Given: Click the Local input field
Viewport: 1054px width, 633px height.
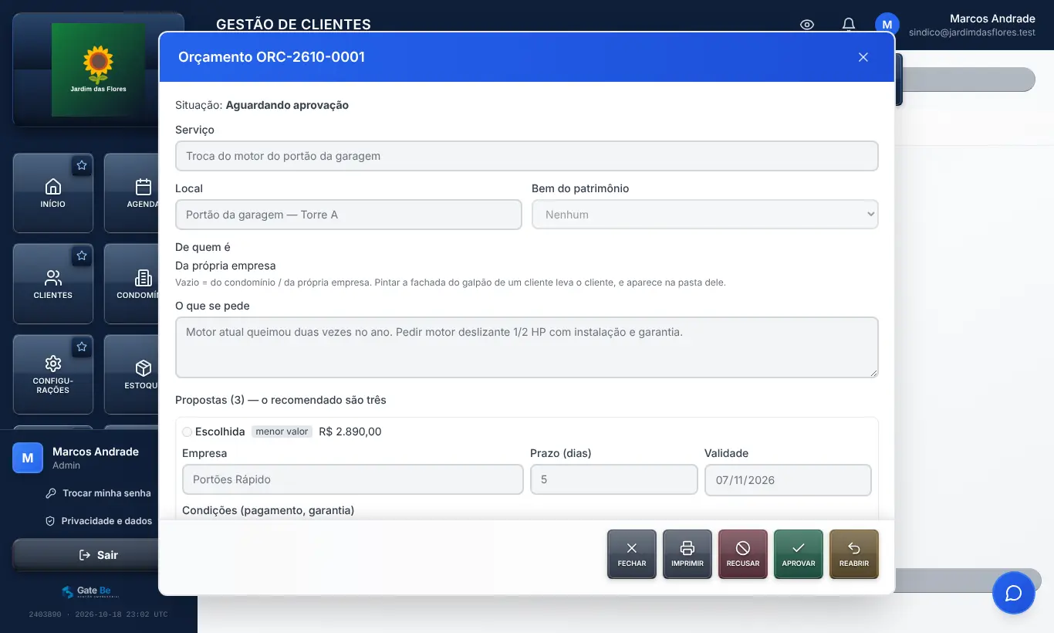Looking at the screenshot, I should coord(349,215).
